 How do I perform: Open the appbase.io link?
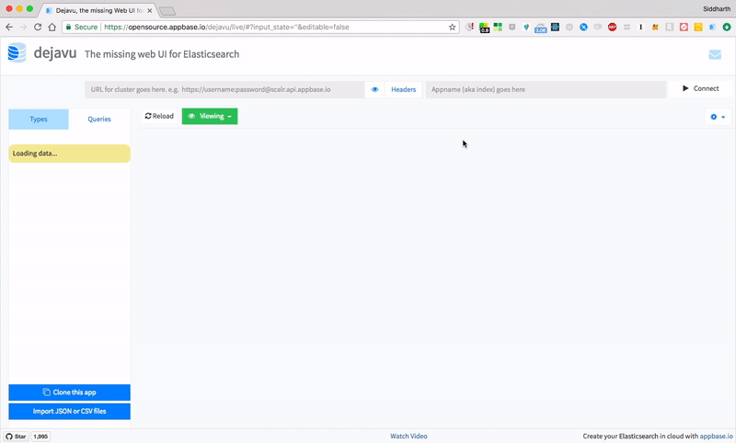[716, 436]
